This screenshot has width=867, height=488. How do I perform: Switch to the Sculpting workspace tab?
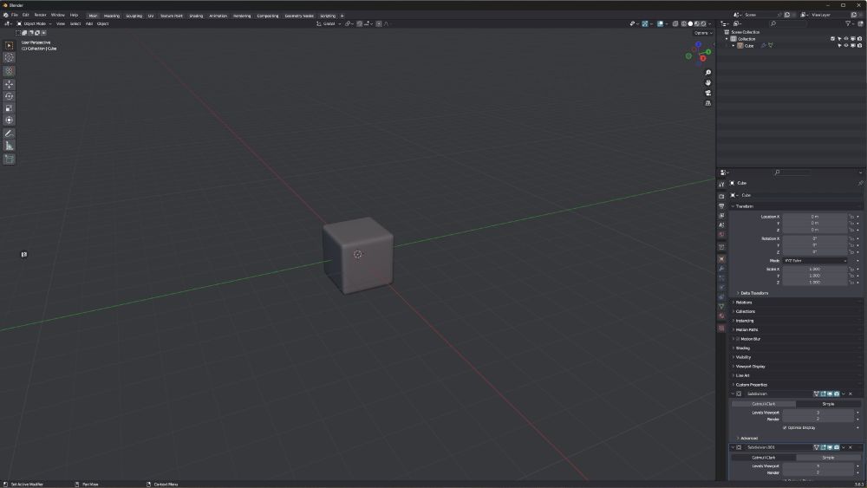(134, 16)
